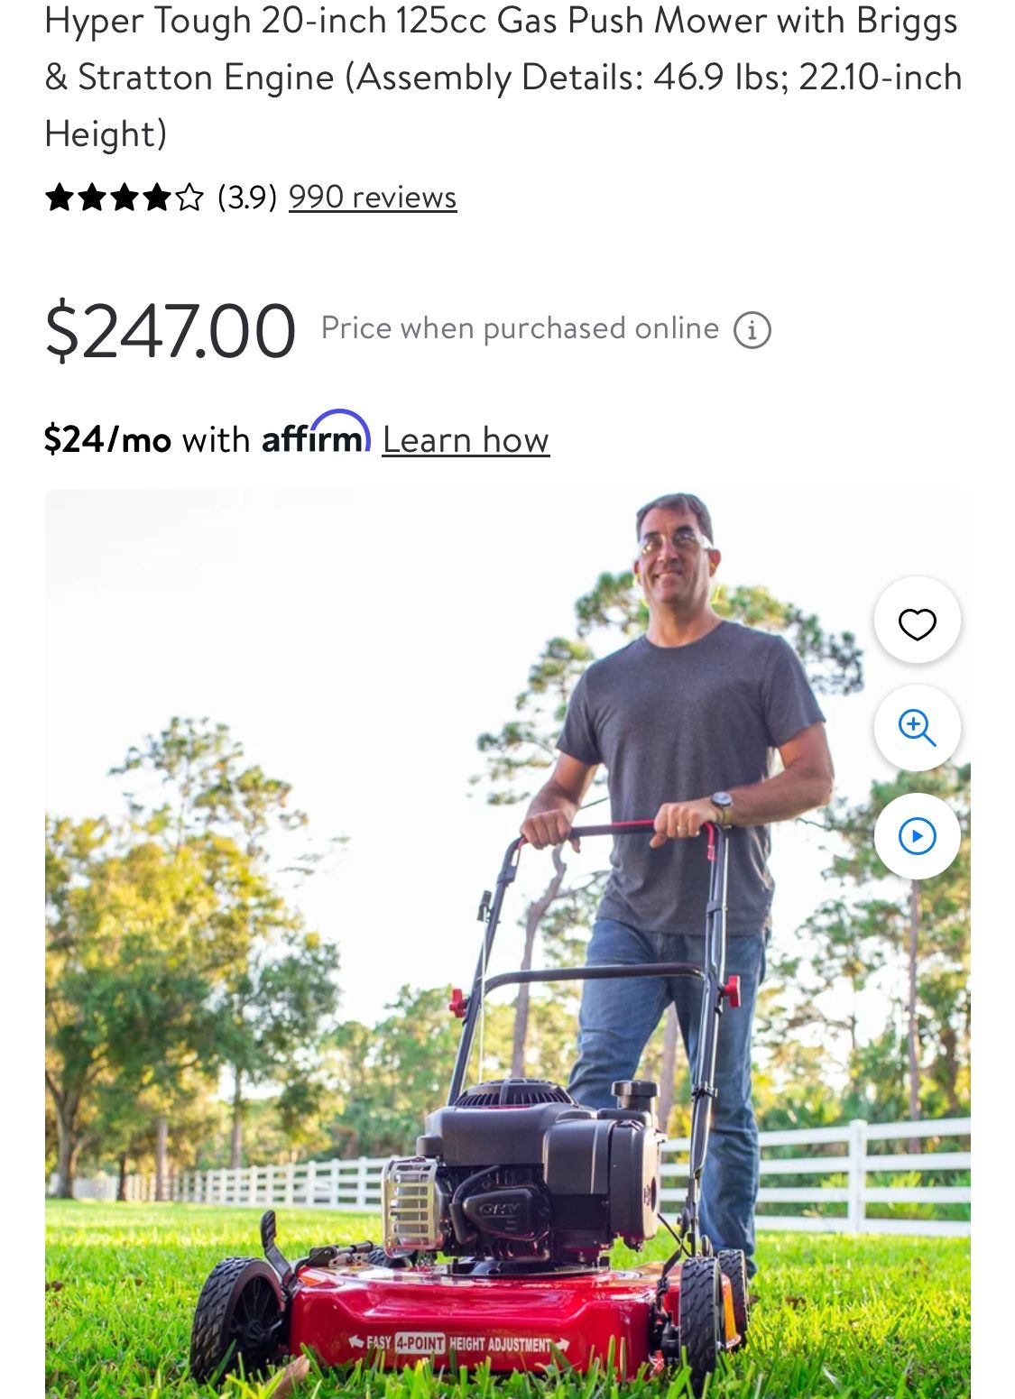Select the $247.00 price

pos(170,331)
